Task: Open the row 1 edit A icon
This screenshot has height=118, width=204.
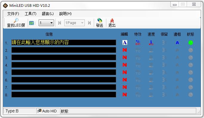Action: pos(125,43)
